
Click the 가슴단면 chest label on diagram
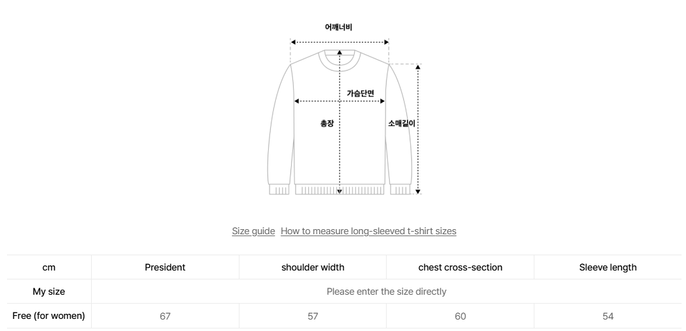click(x=361, y=93)
